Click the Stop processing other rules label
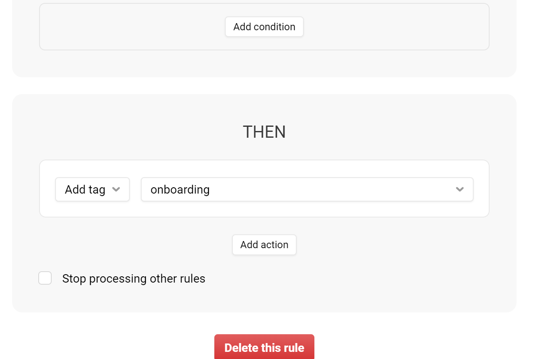This screenshot has height=359, width=543. (x=134, y=279)
